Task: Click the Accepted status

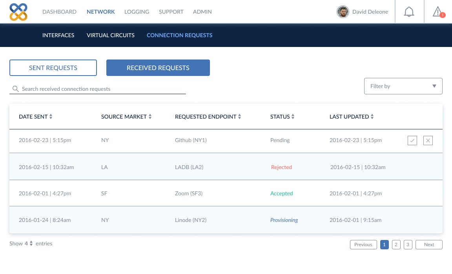Action: (282, 193)
